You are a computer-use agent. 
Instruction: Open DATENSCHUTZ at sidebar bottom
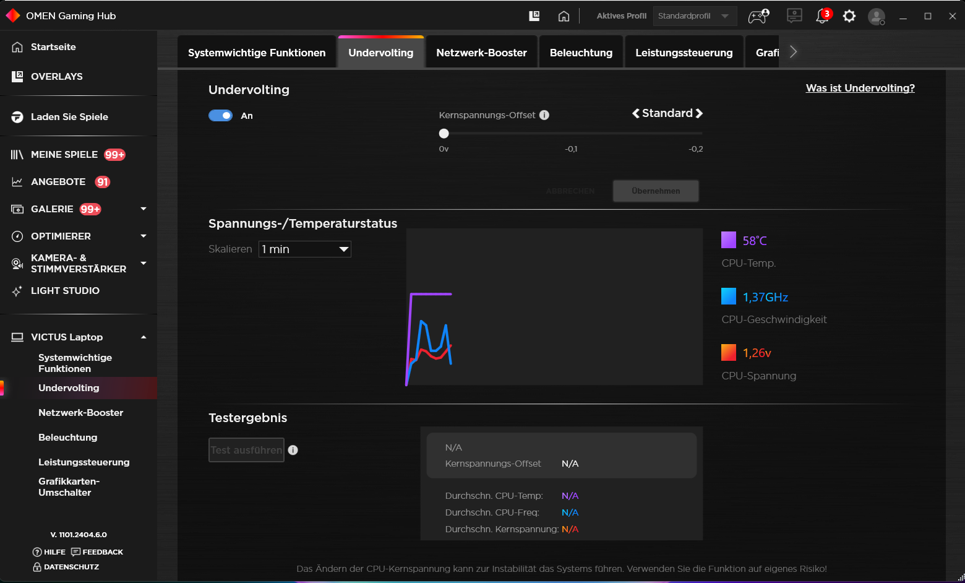click(x=66, y=567)
